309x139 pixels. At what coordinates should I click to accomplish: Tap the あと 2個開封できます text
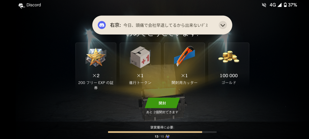click(162, 112)
